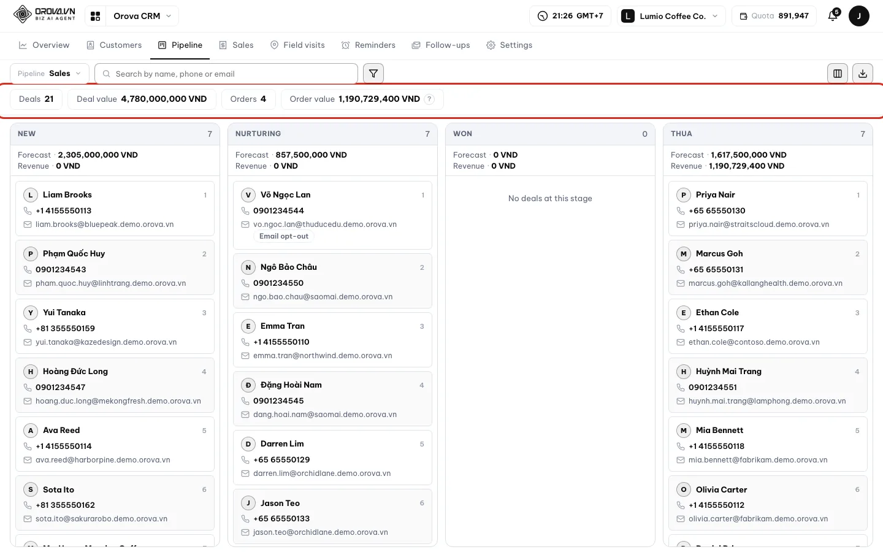Open the Field visits tab
The image size is (883, 552).
tap(297, 45)
